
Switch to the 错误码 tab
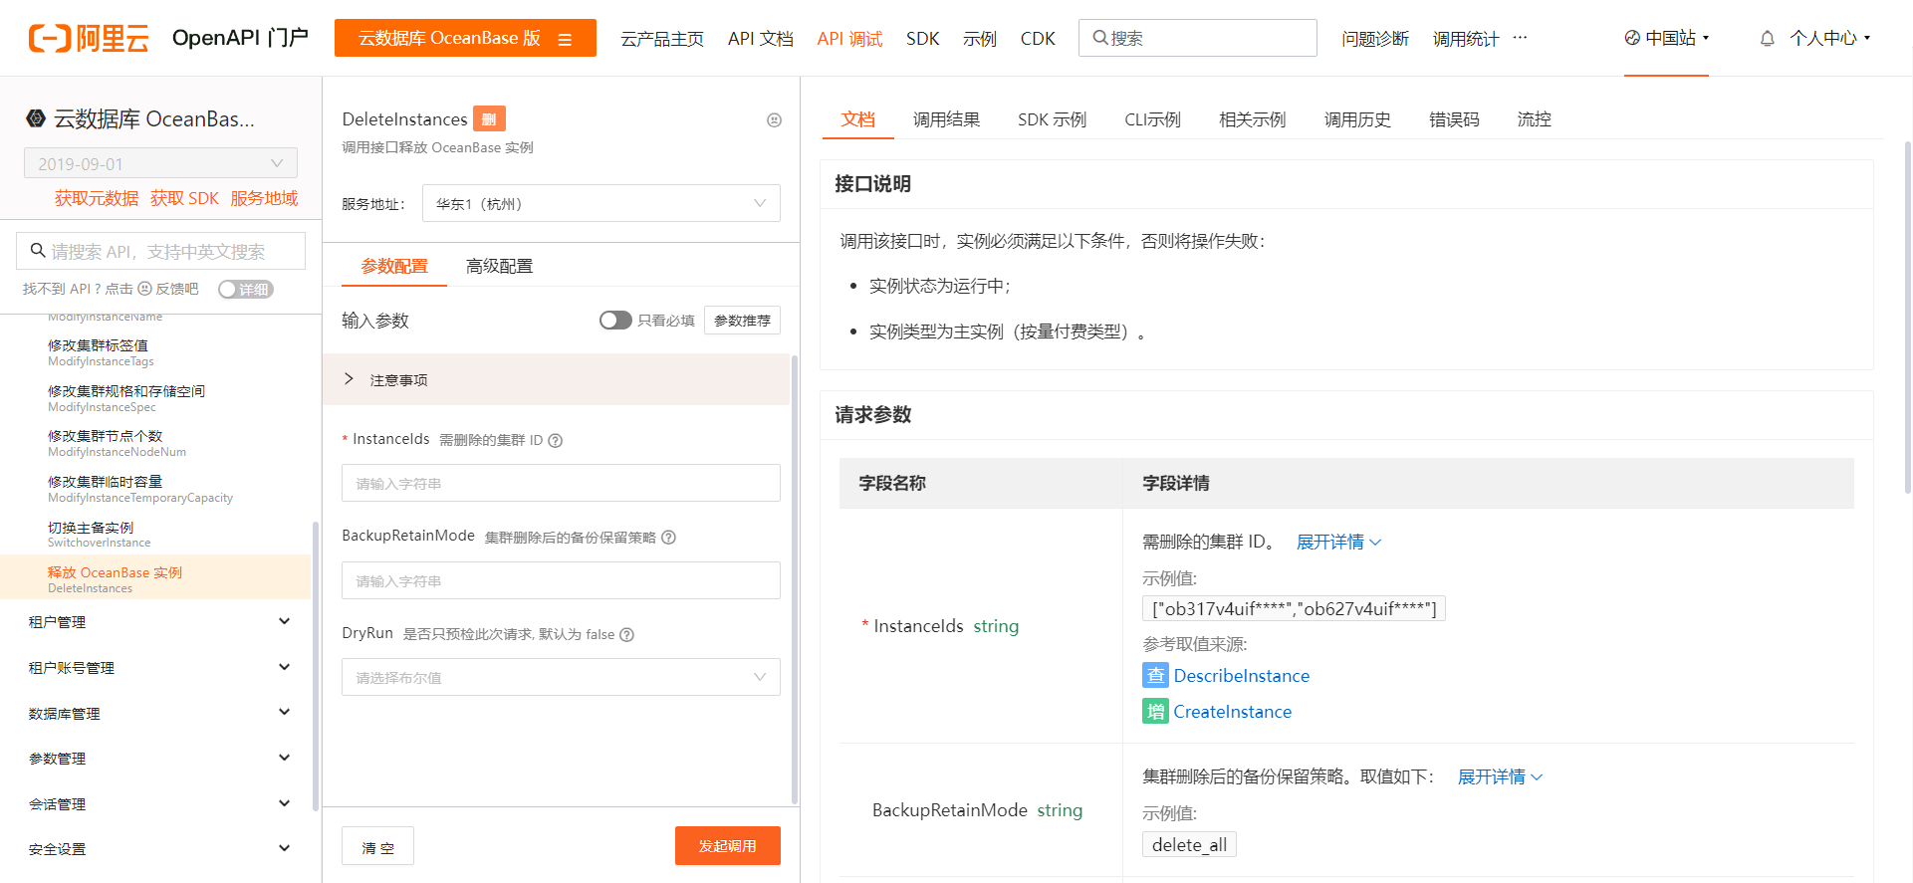(x=1454, y=119)
